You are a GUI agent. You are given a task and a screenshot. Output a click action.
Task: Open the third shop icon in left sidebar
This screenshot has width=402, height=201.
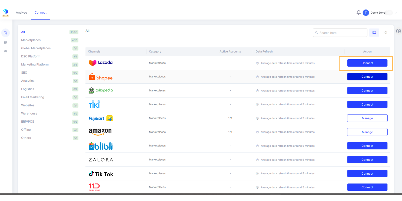[6, 52]
